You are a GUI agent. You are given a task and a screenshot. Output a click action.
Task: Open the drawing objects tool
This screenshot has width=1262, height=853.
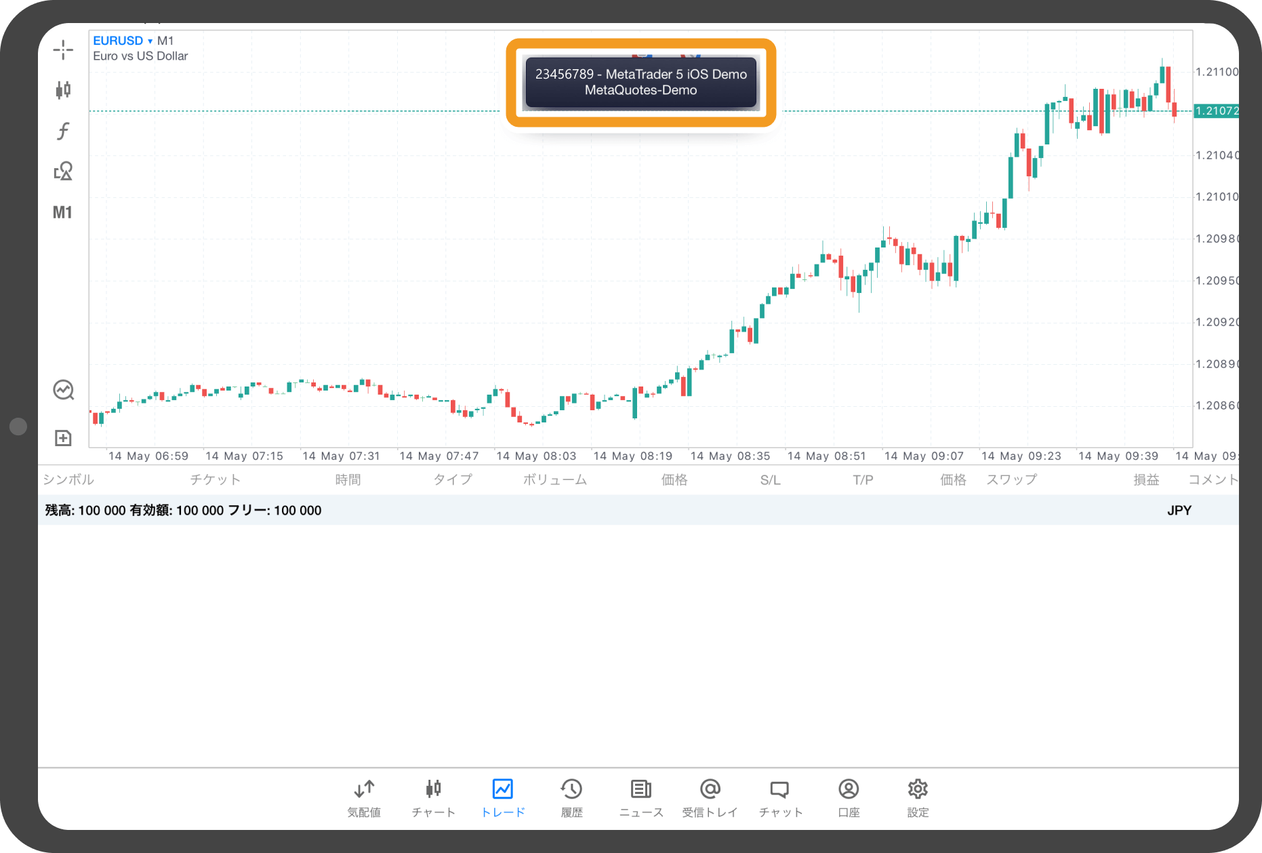(63, 171)
